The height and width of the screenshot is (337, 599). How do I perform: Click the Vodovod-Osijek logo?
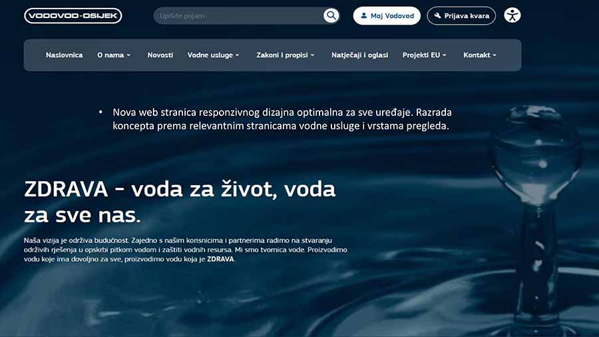[73, 16]
